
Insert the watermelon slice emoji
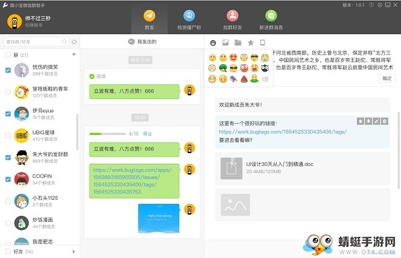point(244,79)
